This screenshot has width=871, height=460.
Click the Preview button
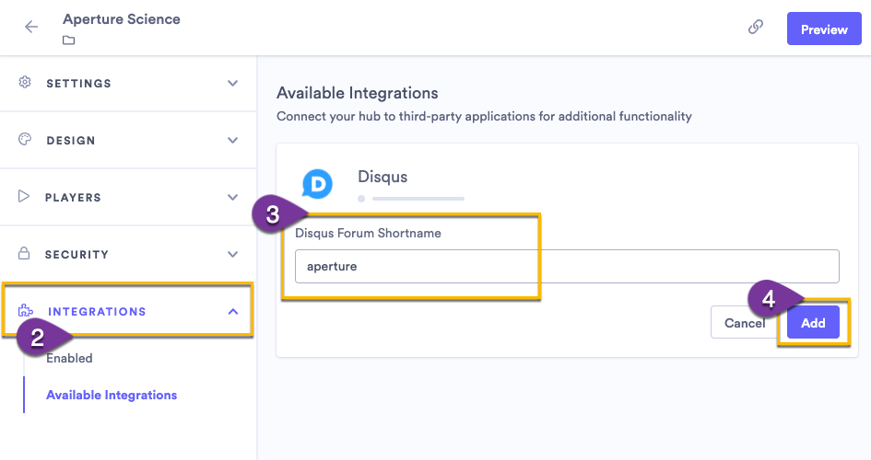tap(824, 29)
